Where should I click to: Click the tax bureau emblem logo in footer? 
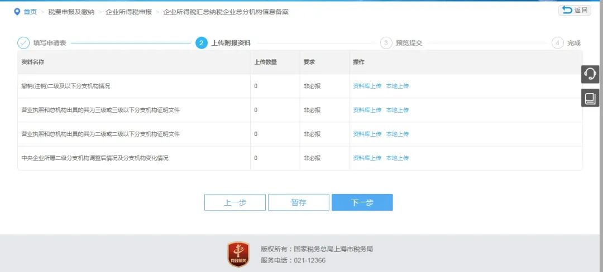click(238, 254)
